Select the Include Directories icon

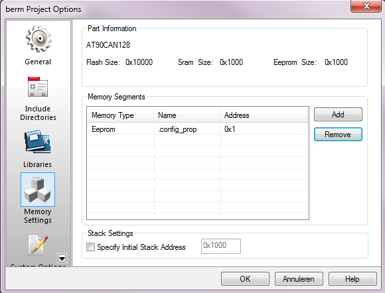38,87
